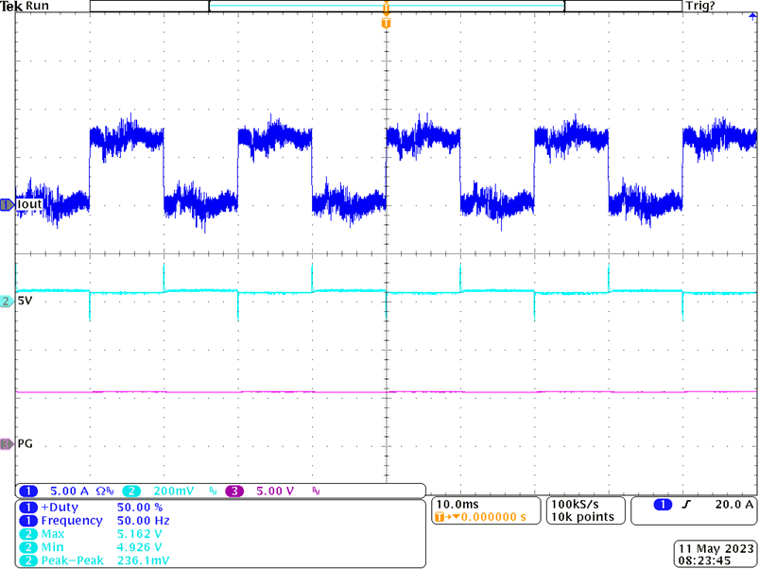Click the channel 1 ohm coupling indicator

(102, 491)
